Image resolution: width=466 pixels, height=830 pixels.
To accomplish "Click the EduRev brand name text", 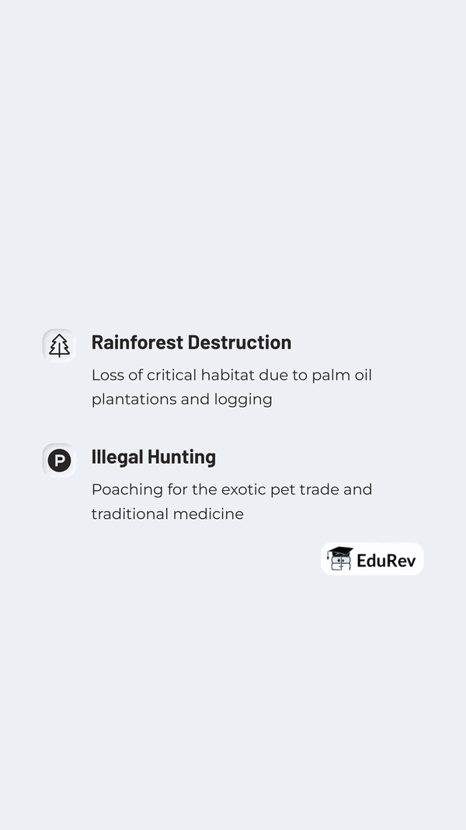I will 387,559.
